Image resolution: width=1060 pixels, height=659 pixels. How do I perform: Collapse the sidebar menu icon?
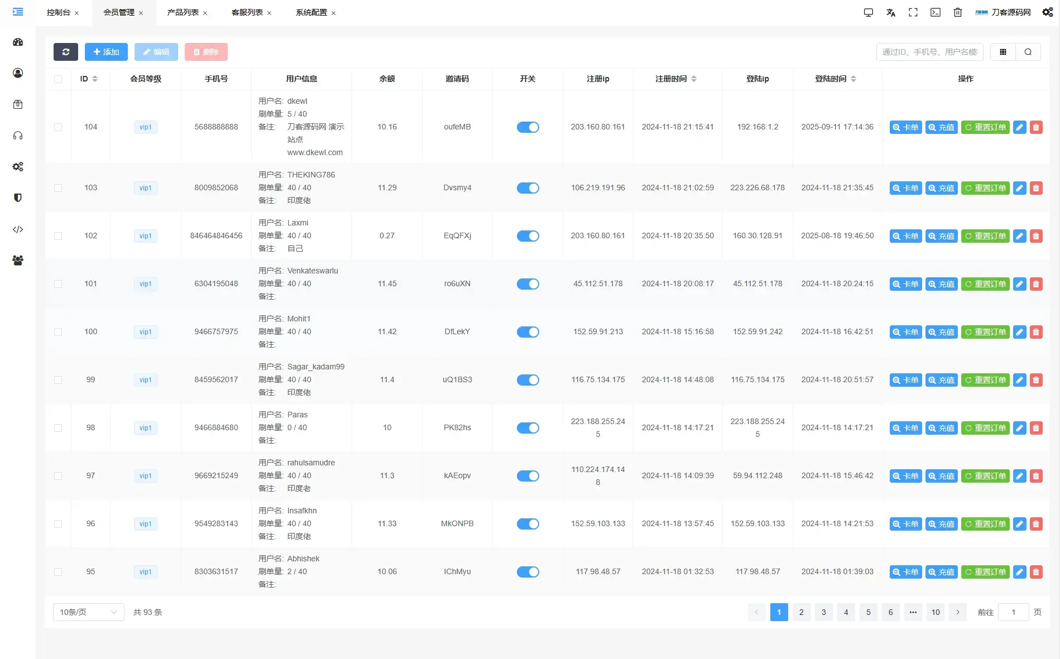click(x=18, y=12)
